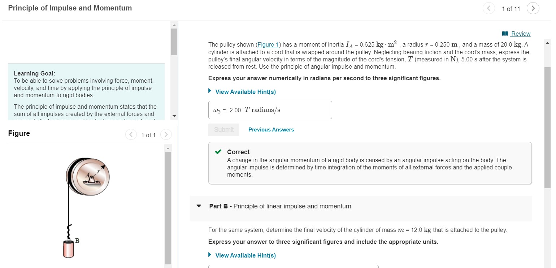
Task: Open the Figure 1 hyperlink
Action: (x=268, y=44)
